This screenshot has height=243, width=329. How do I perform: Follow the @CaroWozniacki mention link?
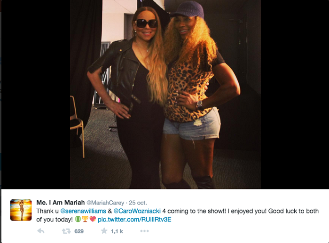[137, 211]
